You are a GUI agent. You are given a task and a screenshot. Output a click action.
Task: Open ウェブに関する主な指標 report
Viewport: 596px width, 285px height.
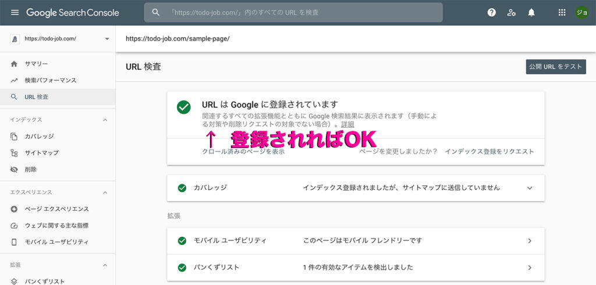(58, 226)
